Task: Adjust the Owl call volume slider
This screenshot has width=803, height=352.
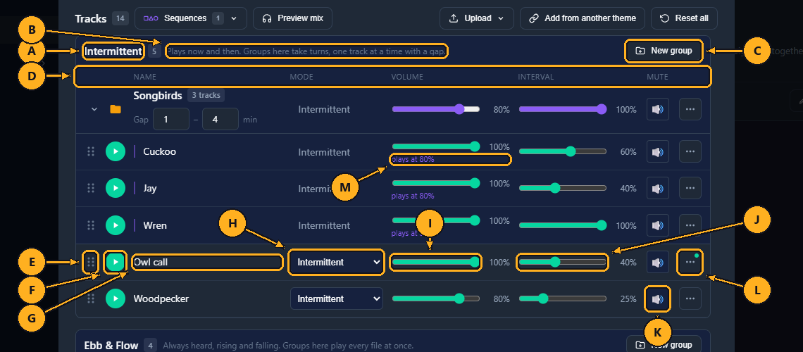Action: click(436, 262)
